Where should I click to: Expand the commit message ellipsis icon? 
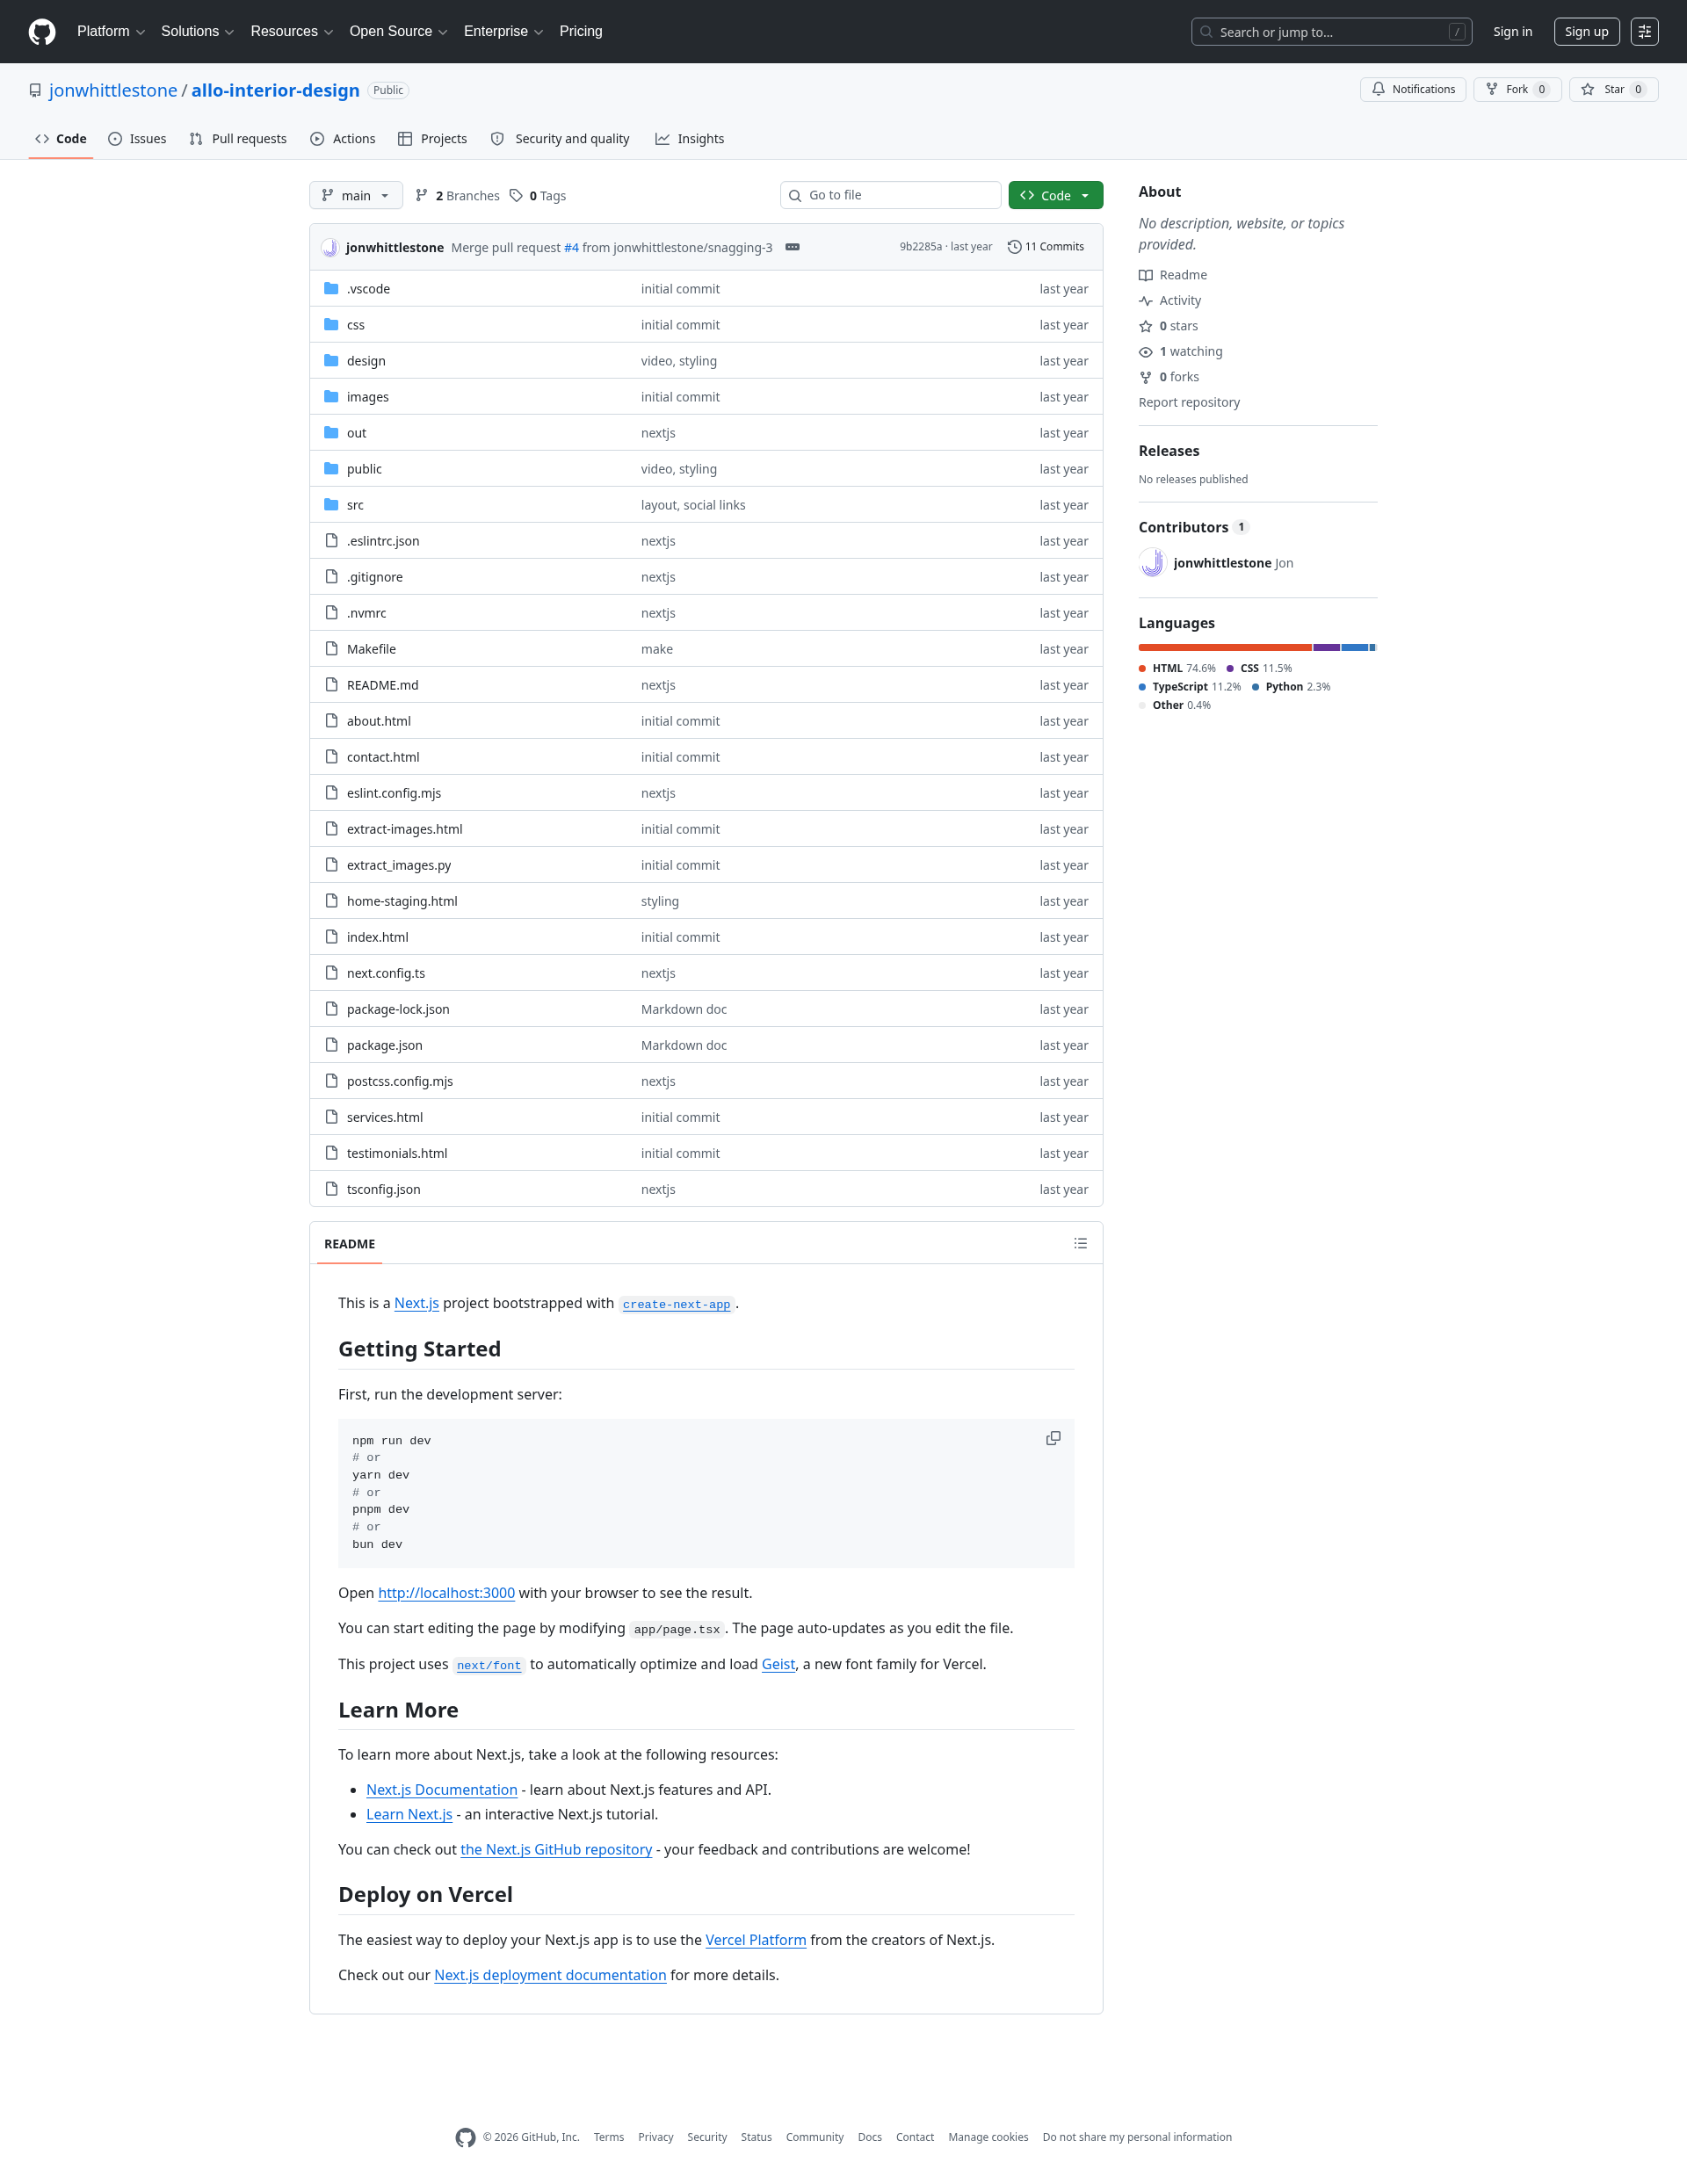pos(792,247)
